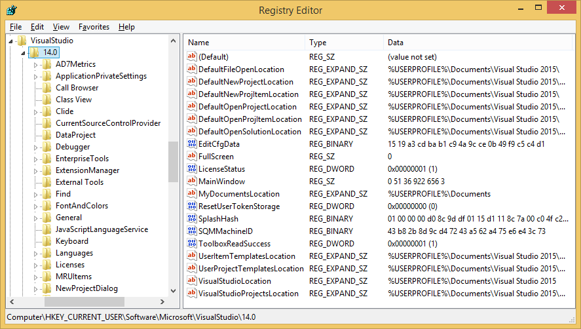The image size is (581, 329).
Task: Click the tree pane horizontal scrollbar thumb
Action: coord(84,302)
